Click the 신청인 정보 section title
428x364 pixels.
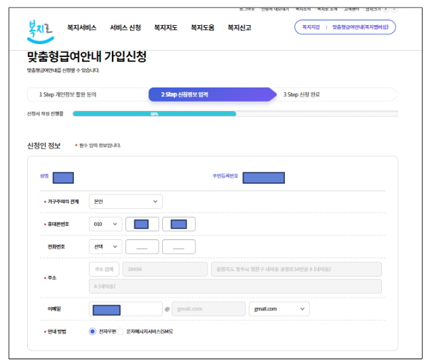(x=43, y=146)
